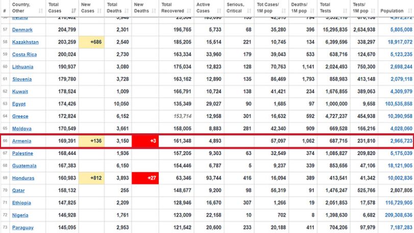Open the Armenia country link
414x233 pixels.
pos(21,141)
